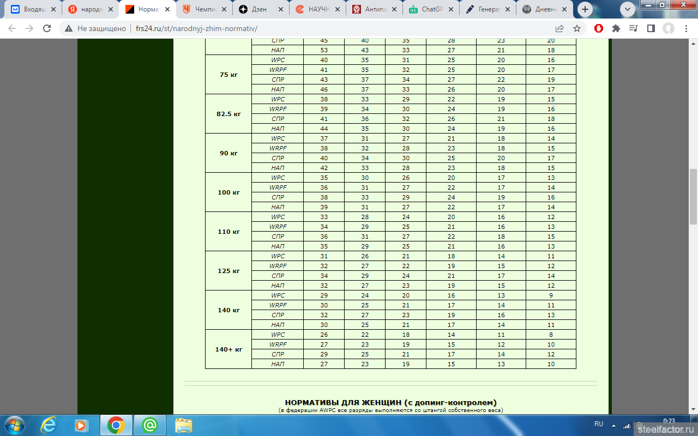The image size is (698, 436).
Task: Open the Chrome profile avatar
Action: click(x=668, y=28)
